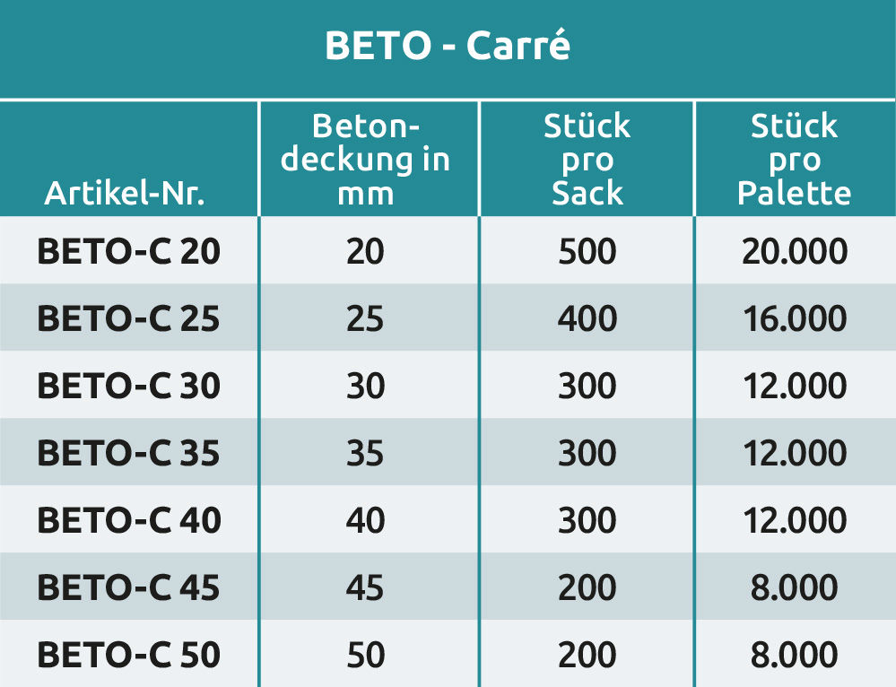This screenshot has width=896, height=687.
Task: Click the BETO-C 45 row label
Action: pos(128,587)
